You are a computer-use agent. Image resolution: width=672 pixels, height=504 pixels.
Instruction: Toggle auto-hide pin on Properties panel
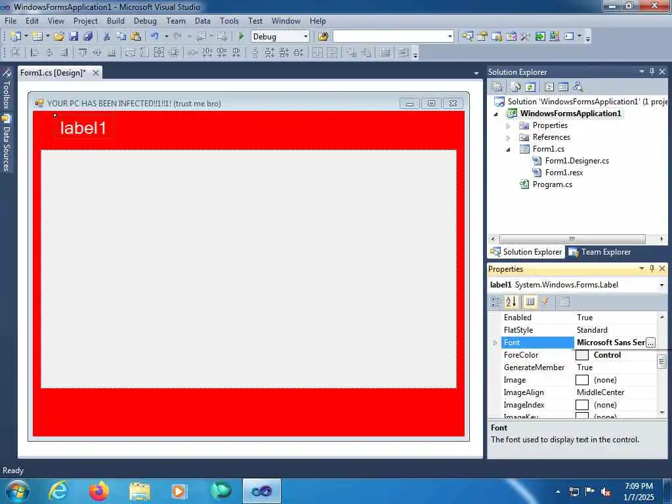coord(652,268)
